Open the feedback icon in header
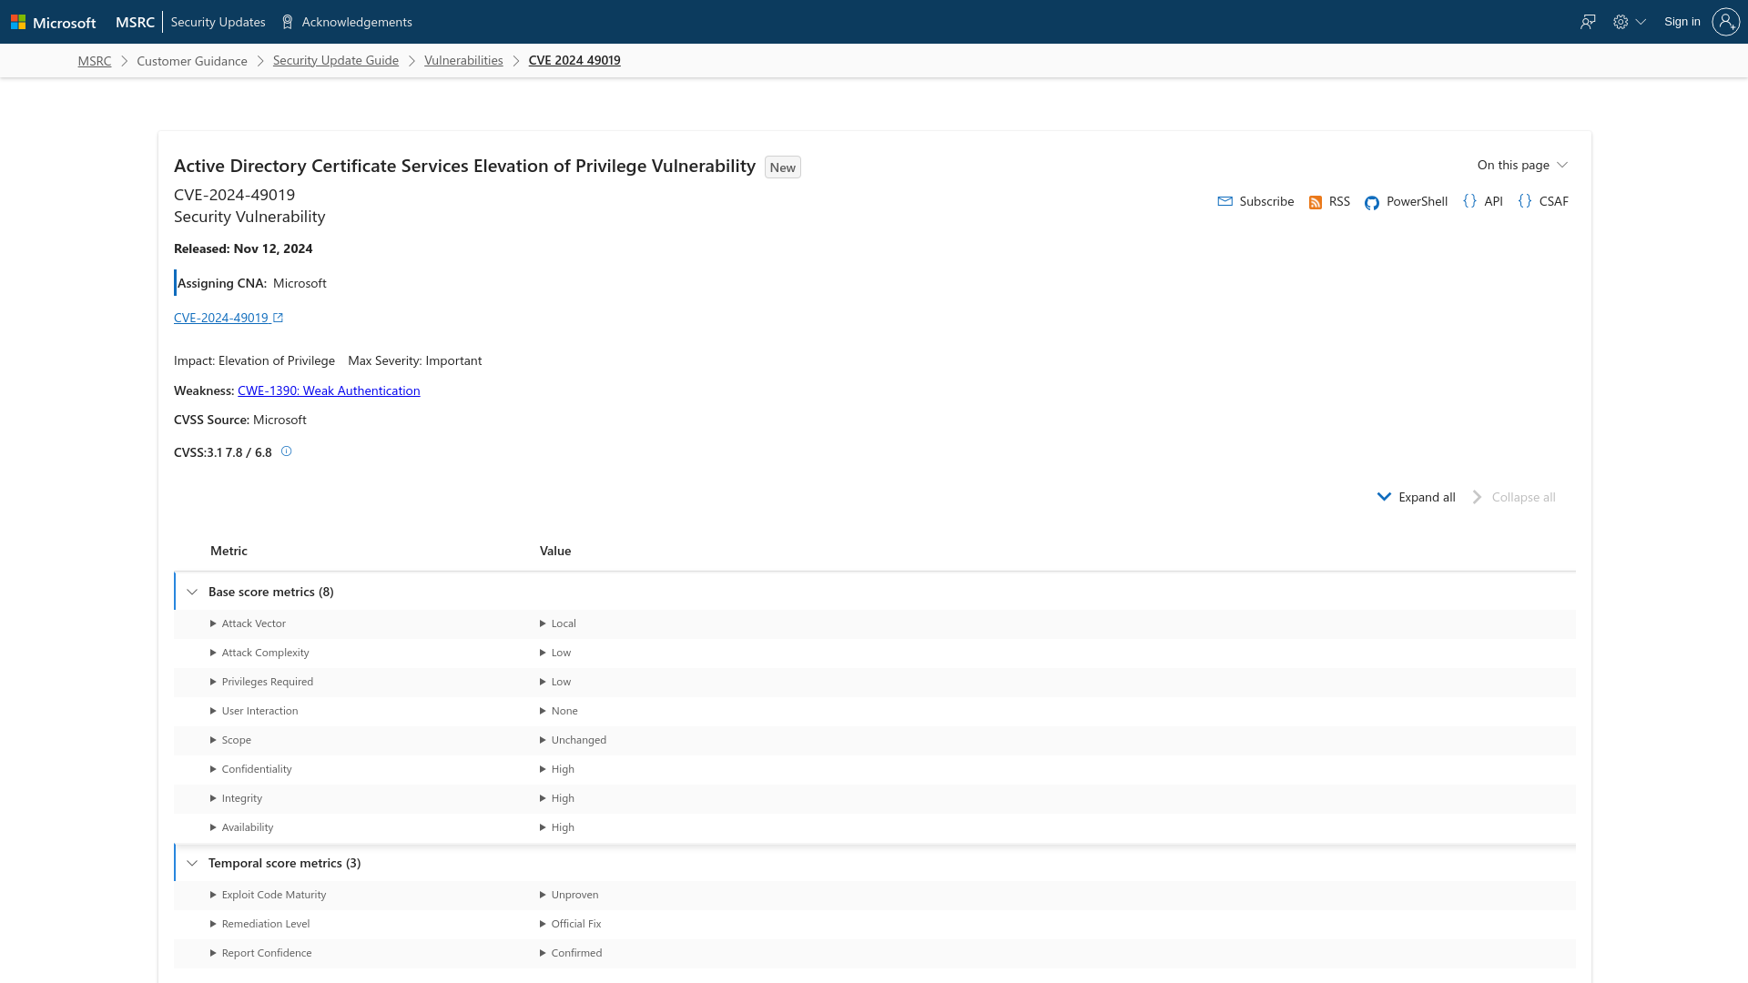 click(x=1588, y=22)
